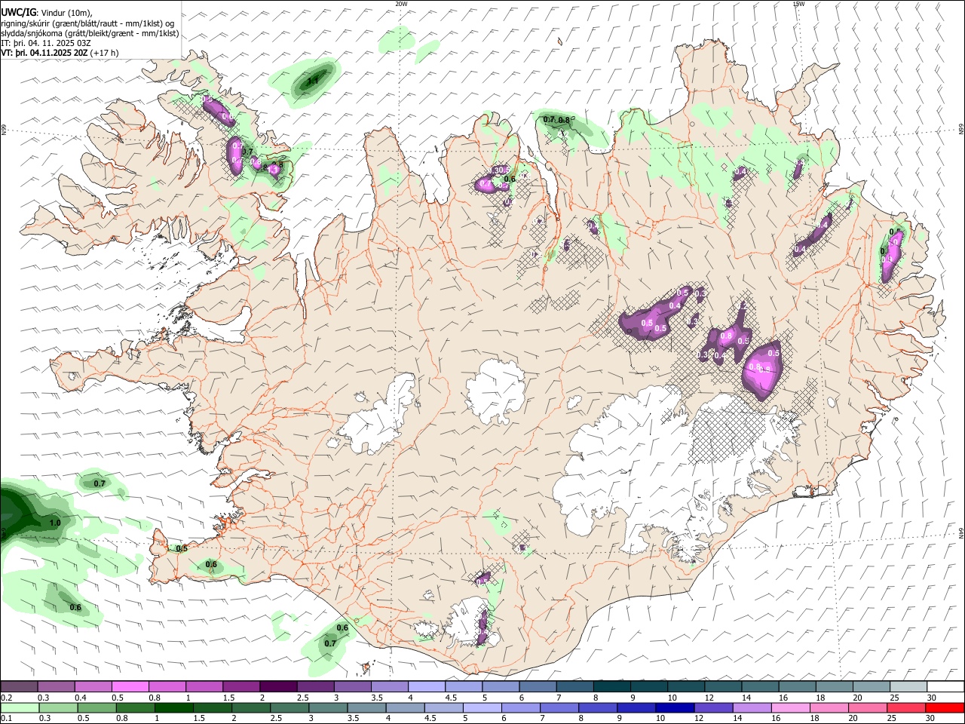Click the bright pink 0.5 snow legend swatch
This screenshot has height=724, width=965.
point(130,687)
